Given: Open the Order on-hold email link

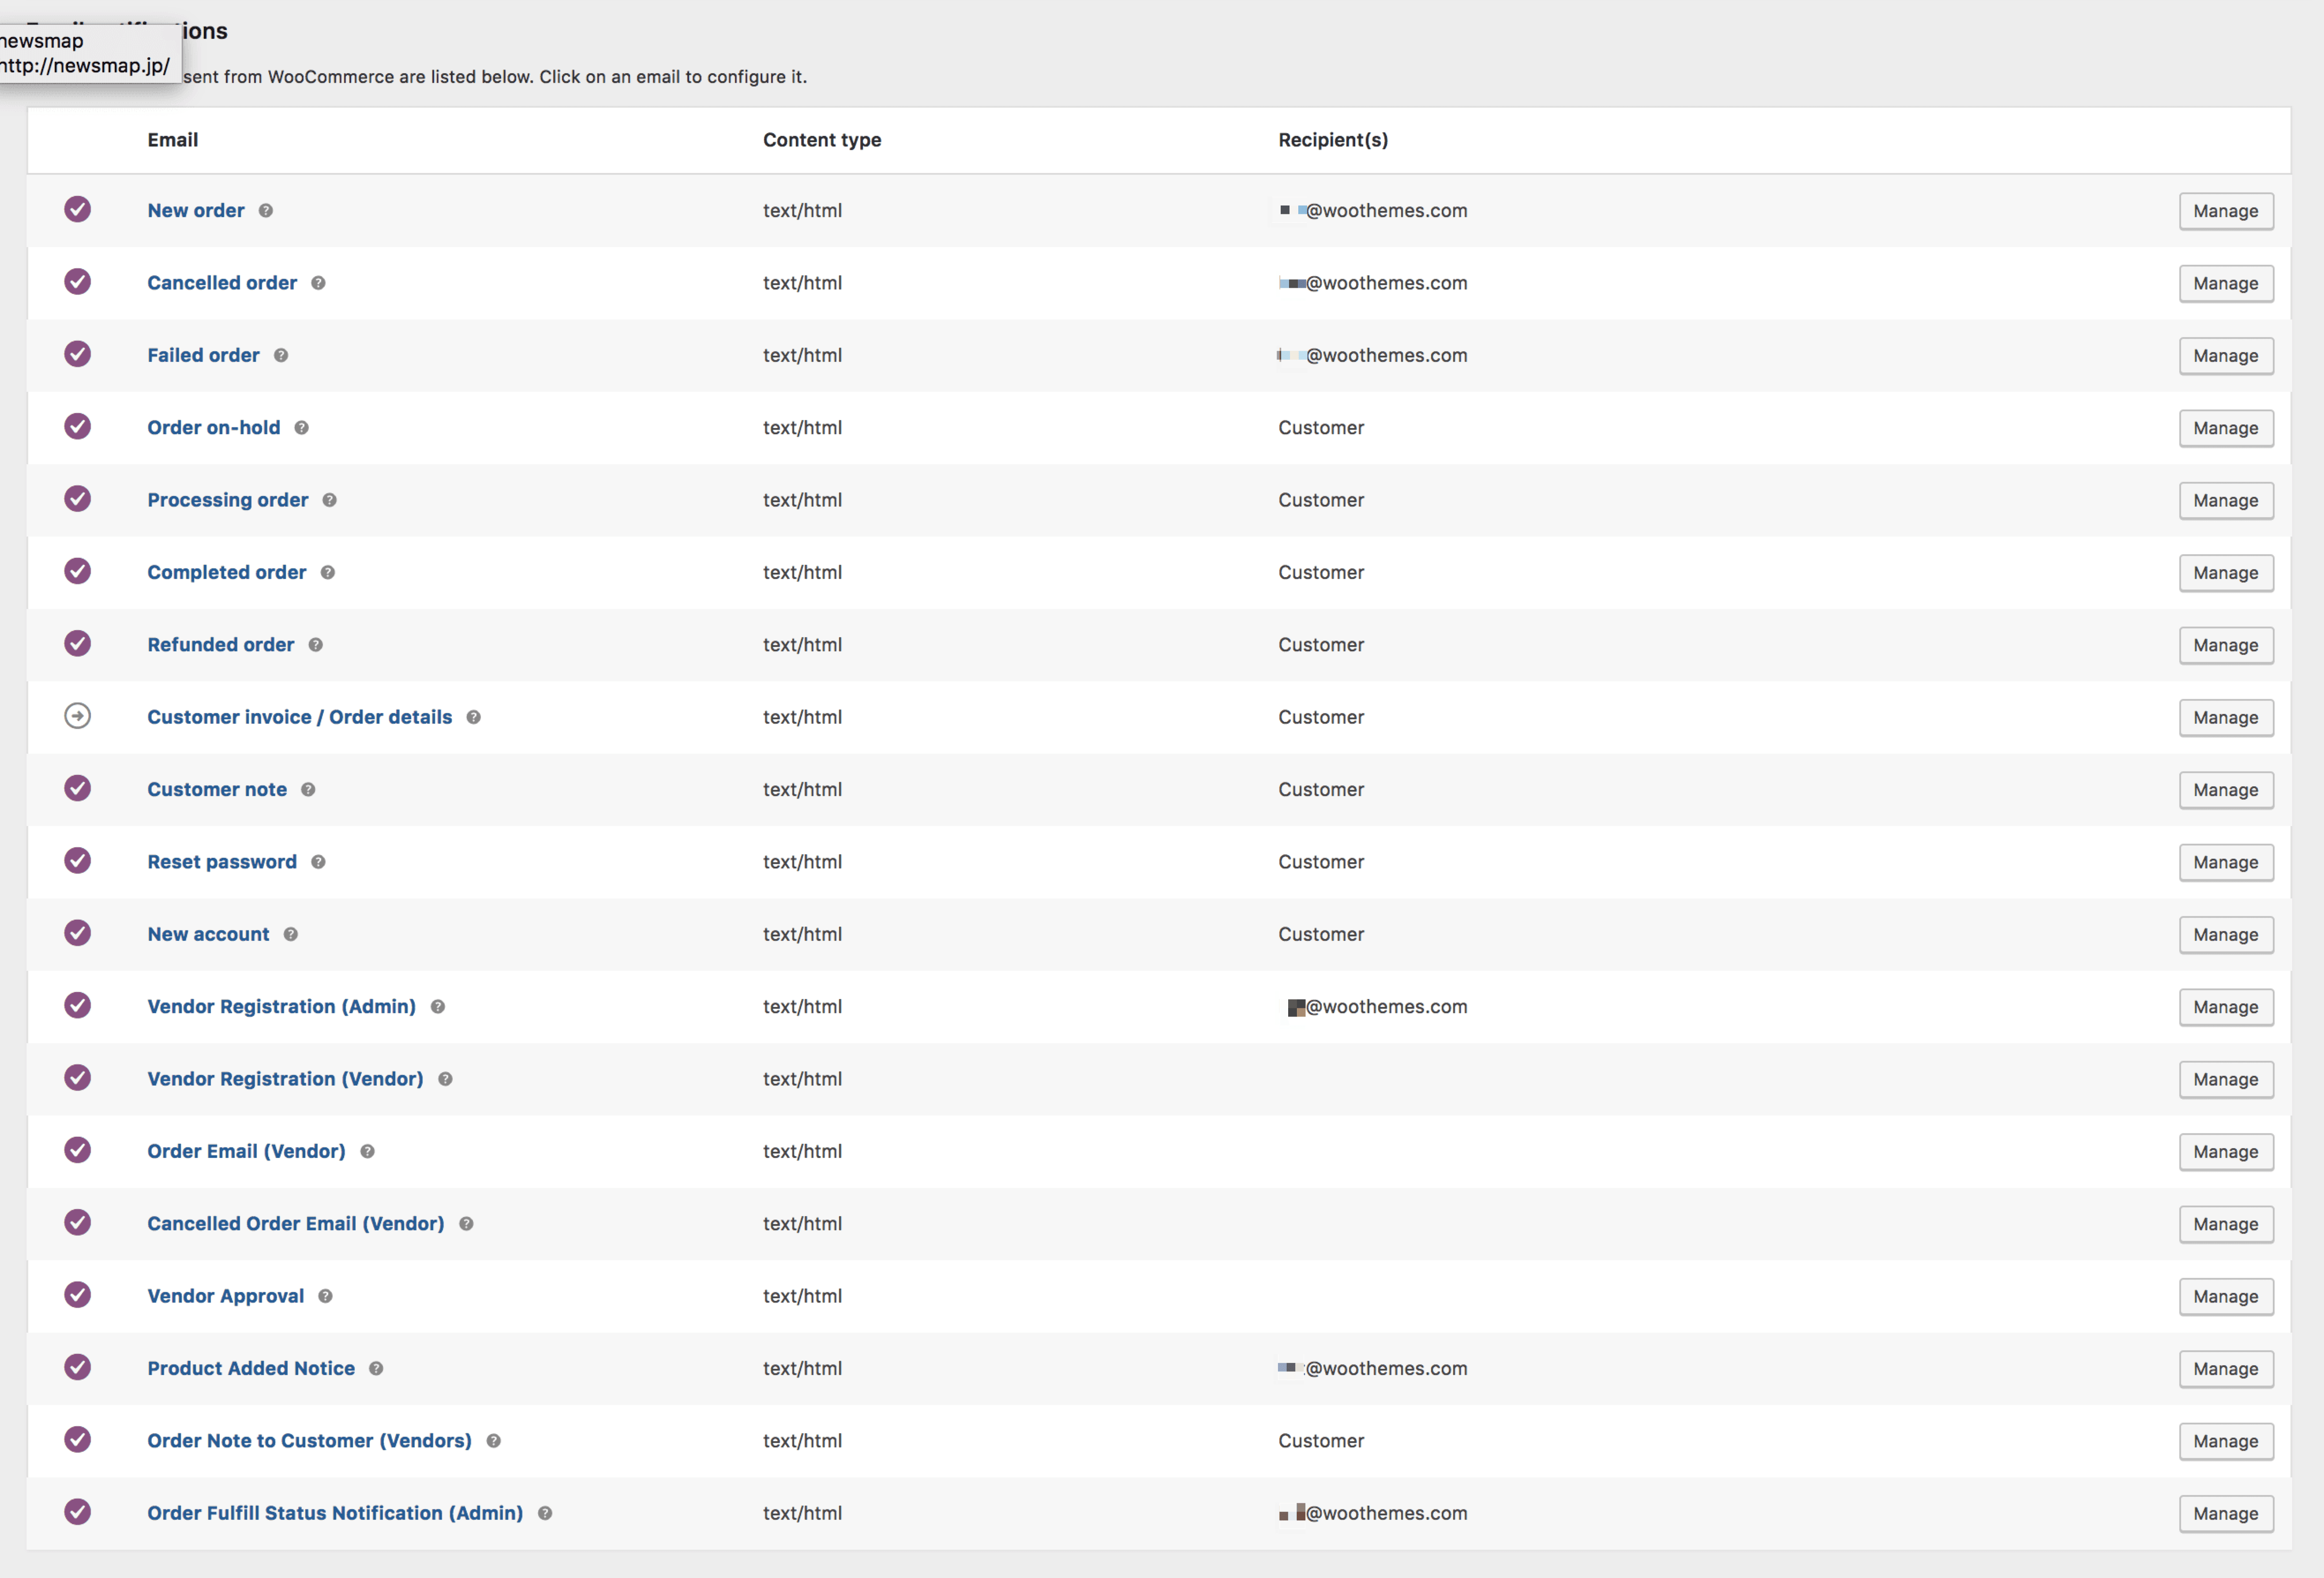Looking at the screenshot, I should (214, 428).
